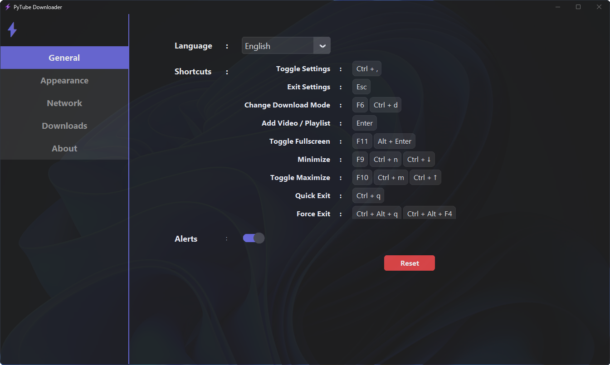Select the Toggle Fullscreen label
Image resolution: width=610 pixels, height=365 pixels.
(300, 141)
